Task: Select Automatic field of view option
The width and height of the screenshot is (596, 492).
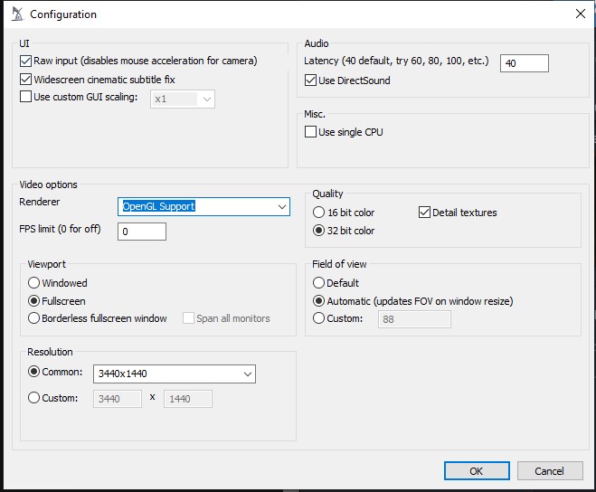Action: pyautogui.click(x=318, y=301)
